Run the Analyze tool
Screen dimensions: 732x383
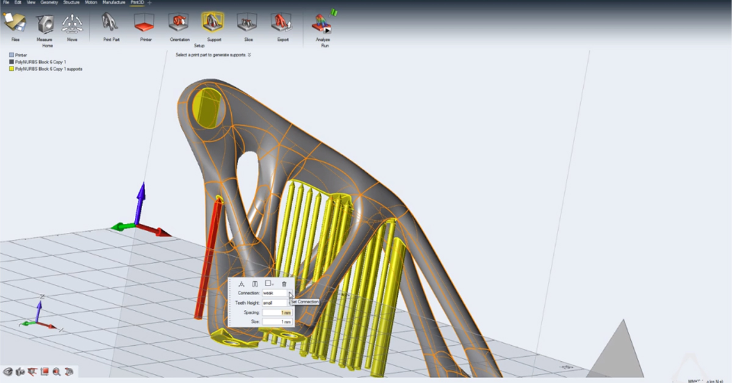click(322, 24)
